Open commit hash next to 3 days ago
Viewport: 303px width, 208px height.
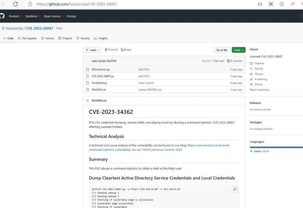(206, 61)
